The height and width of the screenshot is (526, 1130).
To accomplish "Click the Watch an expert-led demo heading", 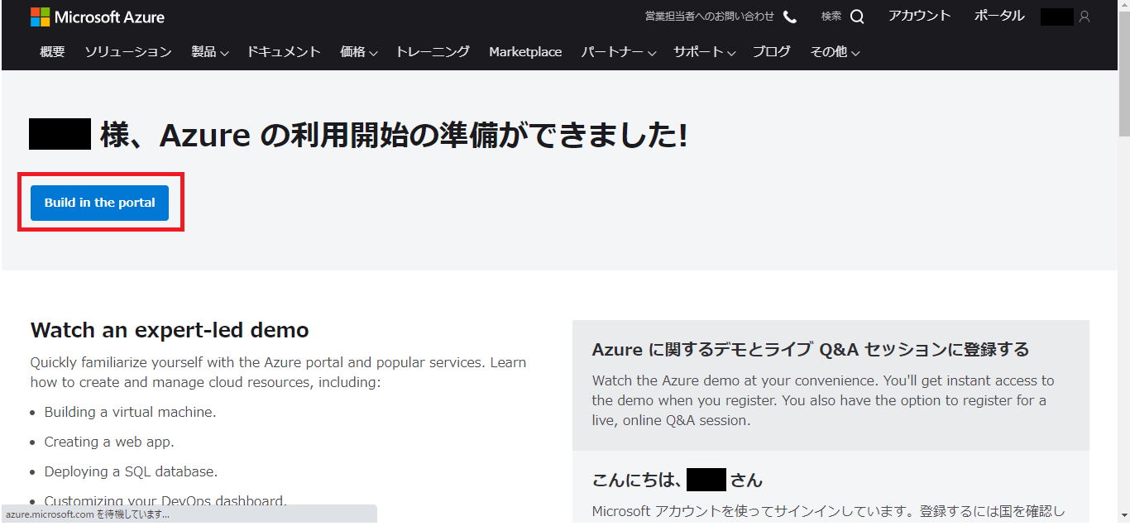I will [170, 330].
